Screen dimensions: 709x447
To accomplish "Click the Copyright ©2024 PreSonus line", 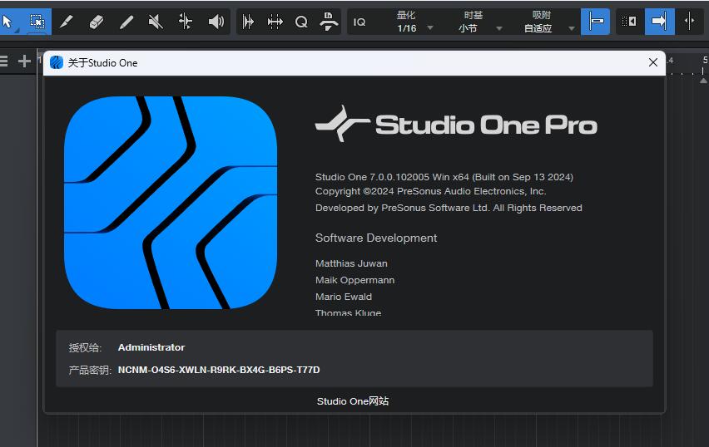I will (x=430, y=191).
